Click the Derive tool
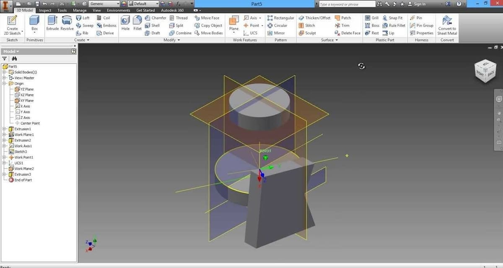The width and height of the screenshot is (503, 268). (105, 33)
